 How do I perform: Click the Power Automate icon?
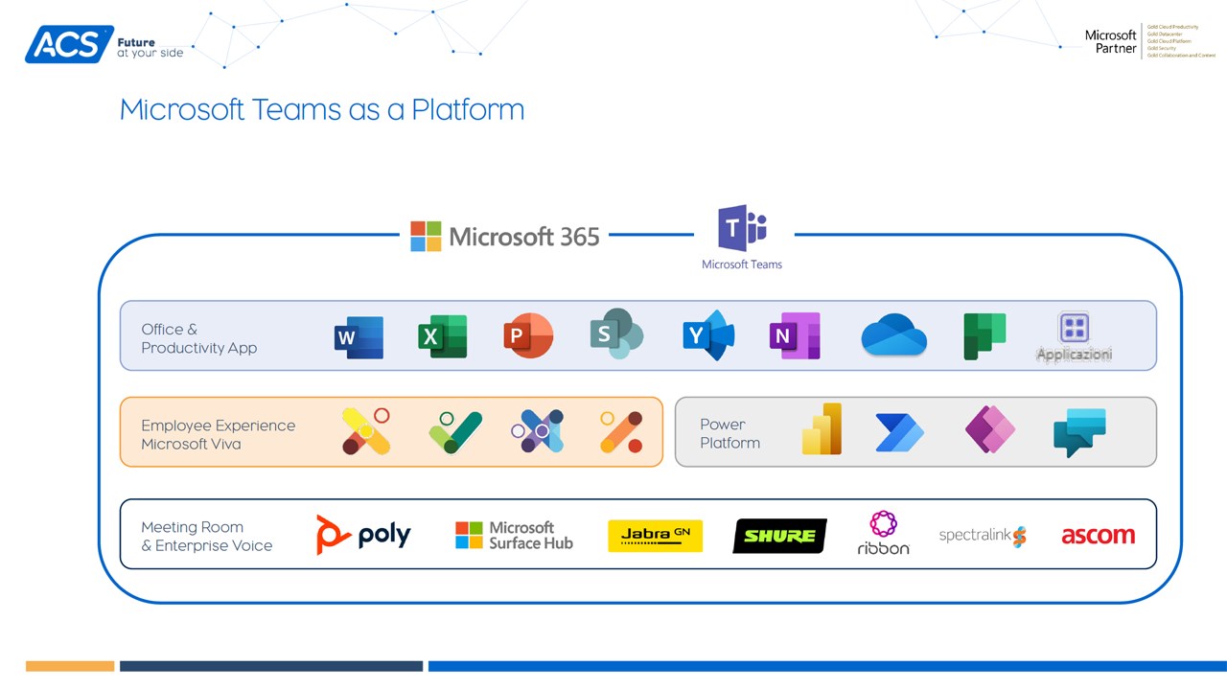(x=899, y=432)
